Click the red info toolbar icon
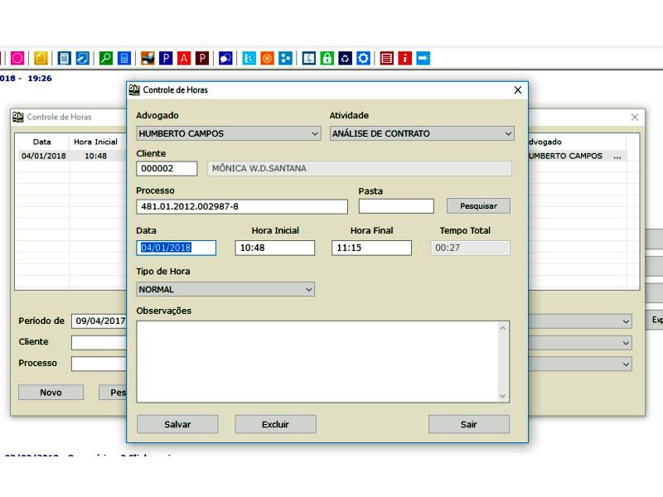 point(405,59)
